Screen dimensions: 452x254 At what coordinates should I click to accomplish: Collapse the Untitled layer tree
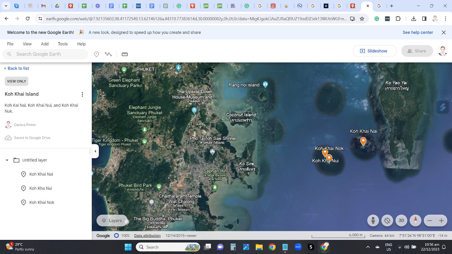7,160
